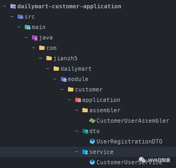Click the src source folder icon

(x=20, y=17)
